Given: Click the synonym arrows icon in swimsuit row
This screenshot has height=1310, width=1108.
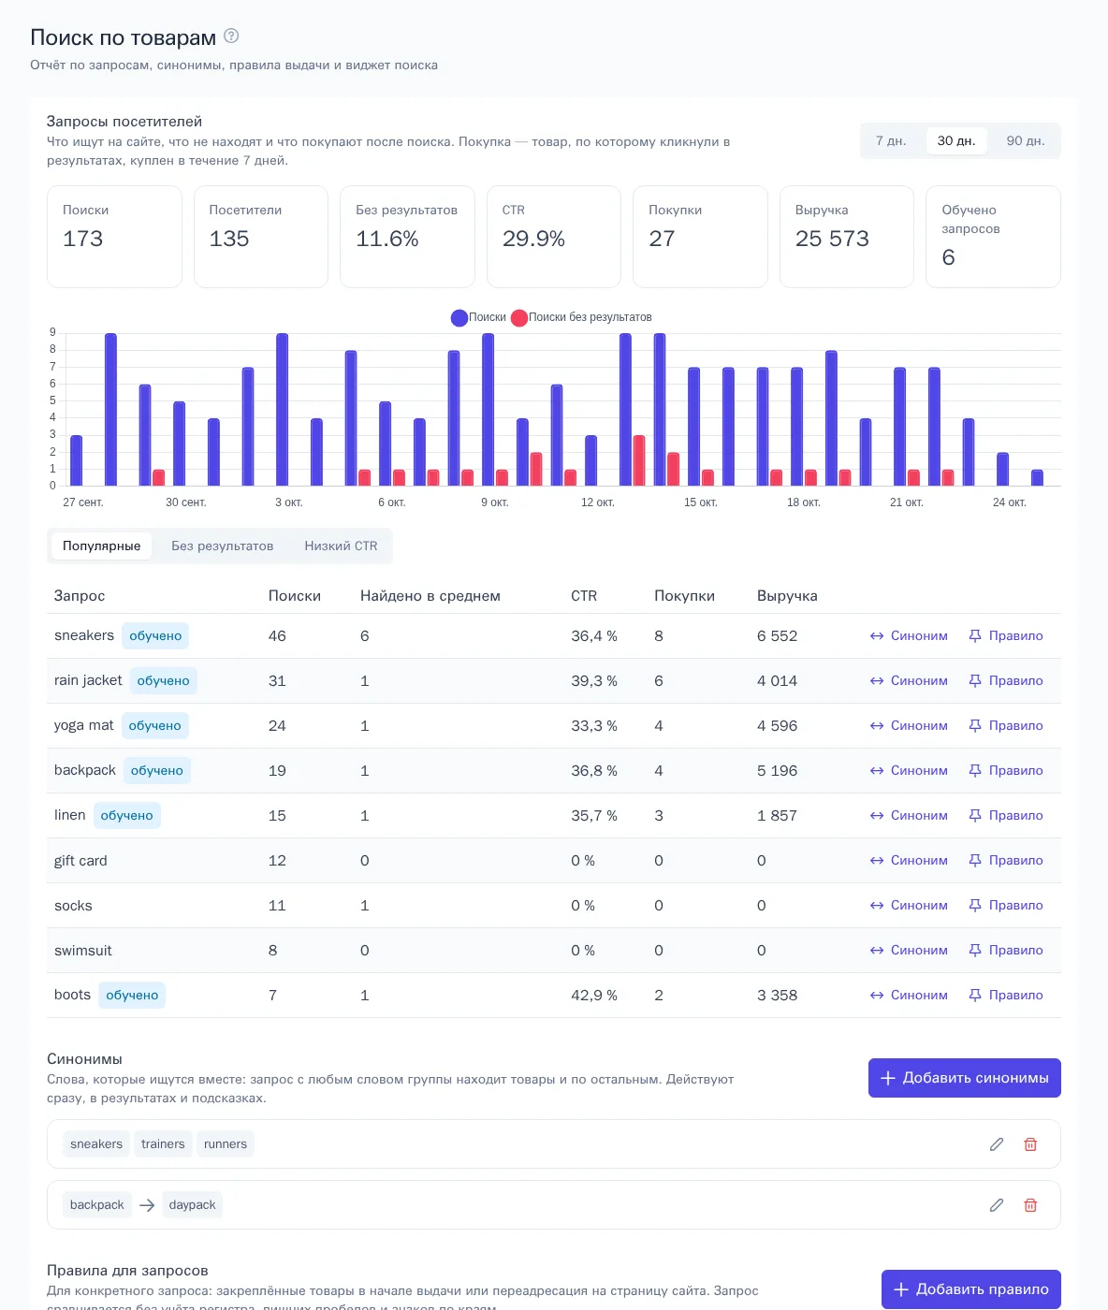Looking at the screenshot, I should point(877,951).
